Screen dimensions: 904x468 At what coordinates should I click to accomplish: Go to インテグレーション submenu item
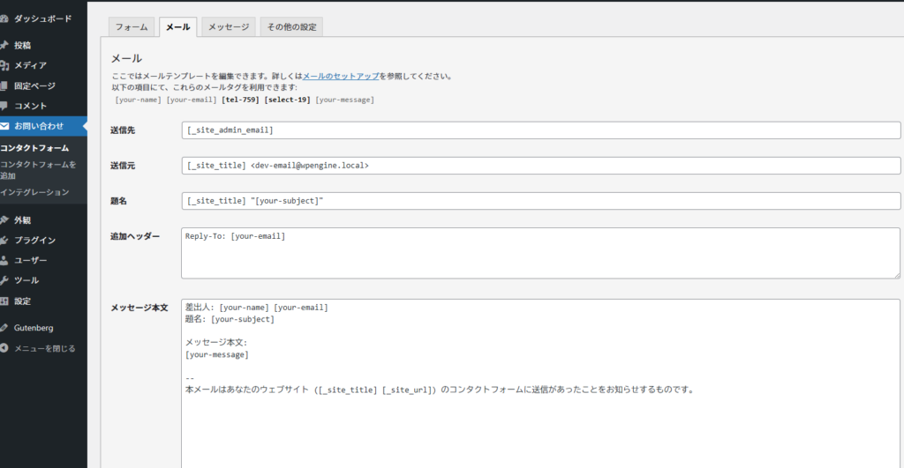coord(34,191)
